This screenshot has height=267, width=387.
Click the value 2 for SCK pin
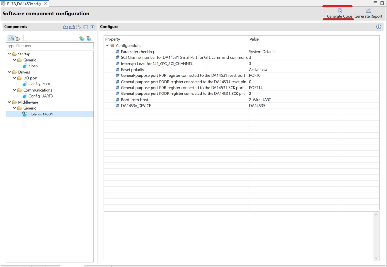pos(250,94)
